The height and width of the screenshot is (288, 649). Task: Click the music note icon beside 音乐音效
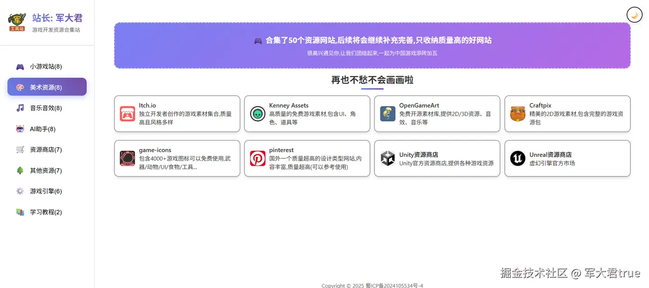coord(20,108)
